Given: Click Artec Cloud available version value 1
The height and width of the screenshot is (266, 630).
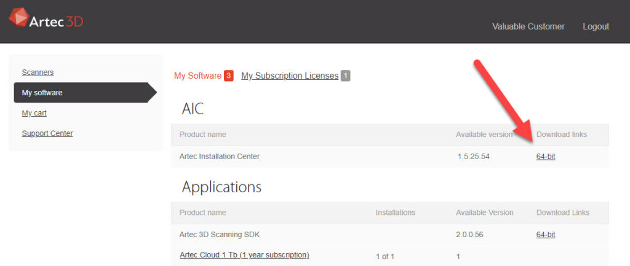Looking at the screenshot, I should coord(458,256).
